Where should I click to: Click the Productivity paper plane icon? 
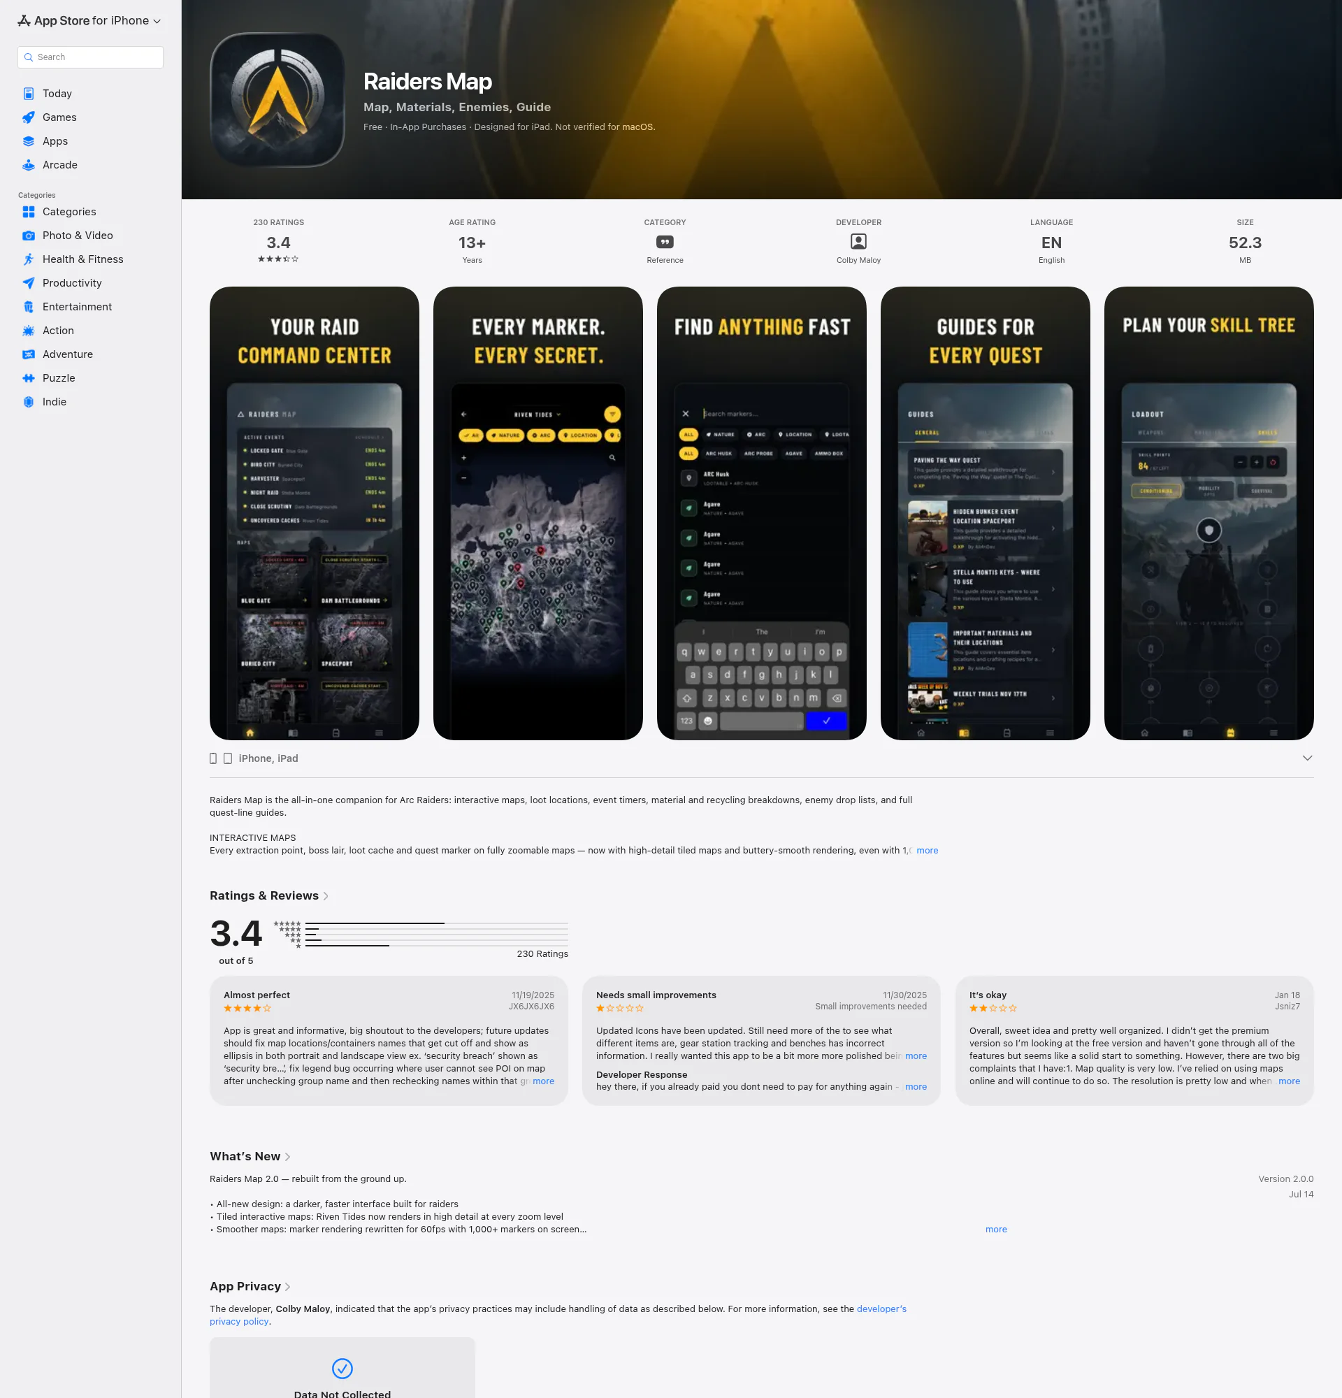tap(29, 283)
